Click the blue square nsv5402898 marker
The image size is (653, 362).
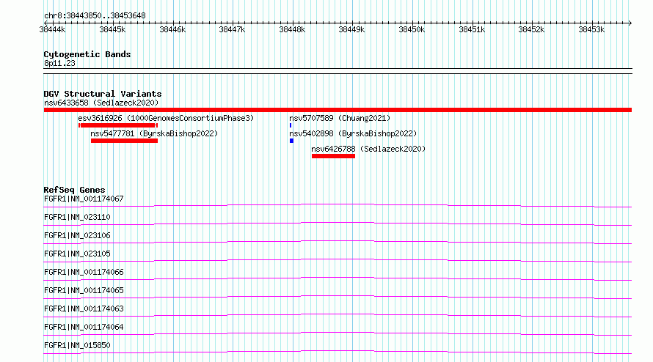pos(291,141)
